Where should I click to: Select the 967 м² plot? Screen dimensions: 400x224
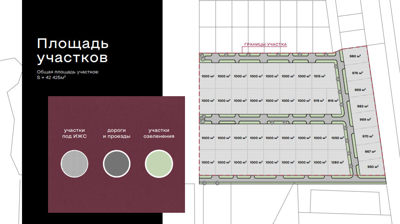370,151
